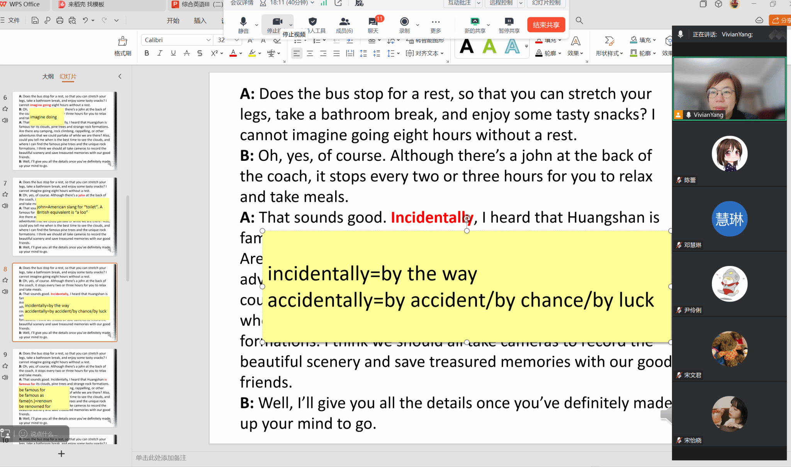This screenshot has height=467, width=791.
Task: Click the print icon in quick toolbar
Action: click(x=59, y=20)
